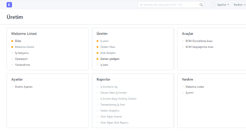Open the Stok Girişleri link
Viewport: 246px width, 138px height.
[108, 53]
